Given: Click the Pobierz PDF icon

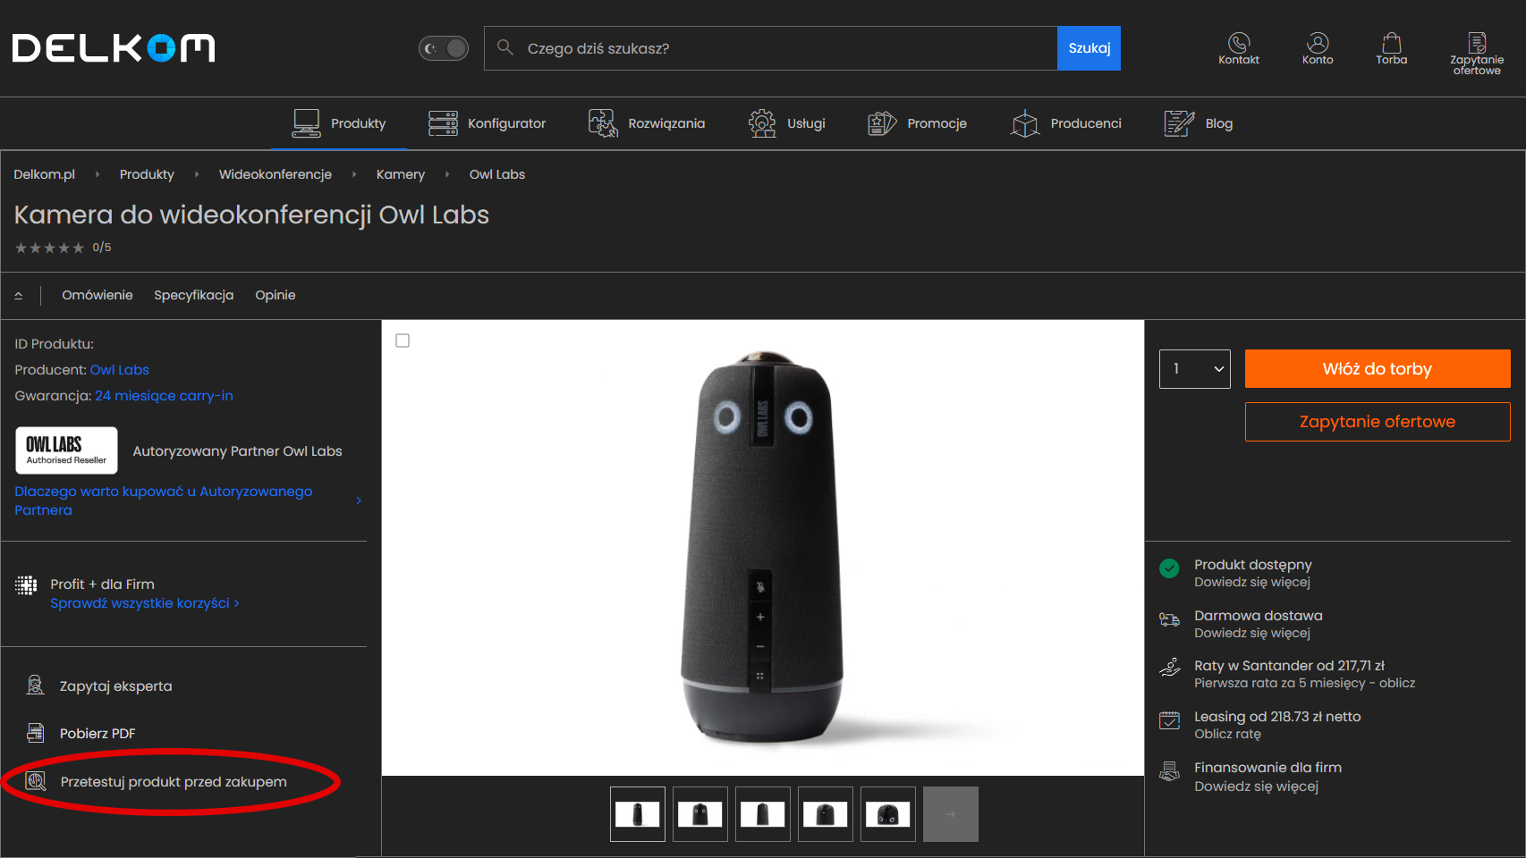Looking at the screenshot, I should point(35,733).
